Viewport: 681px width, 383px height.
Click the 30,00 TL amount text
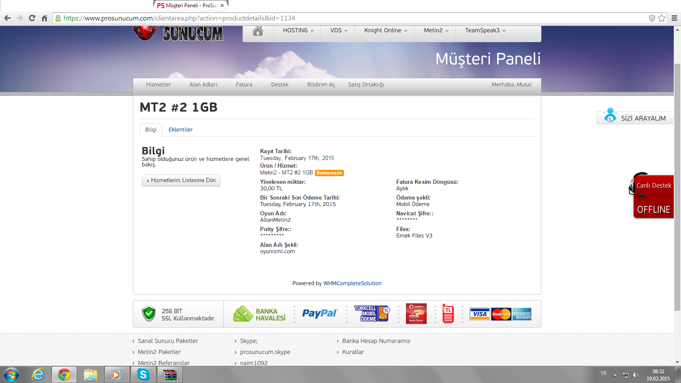click(271, 189)
